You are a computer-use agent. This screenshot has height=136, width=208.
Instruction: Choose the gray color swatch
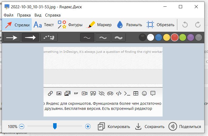[x=199, y=37]
